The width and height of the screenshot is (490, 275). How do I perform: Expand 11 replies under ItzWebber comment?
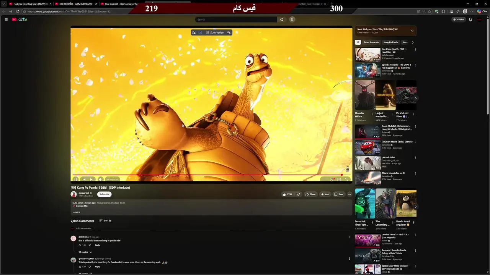tap(85, 252)
